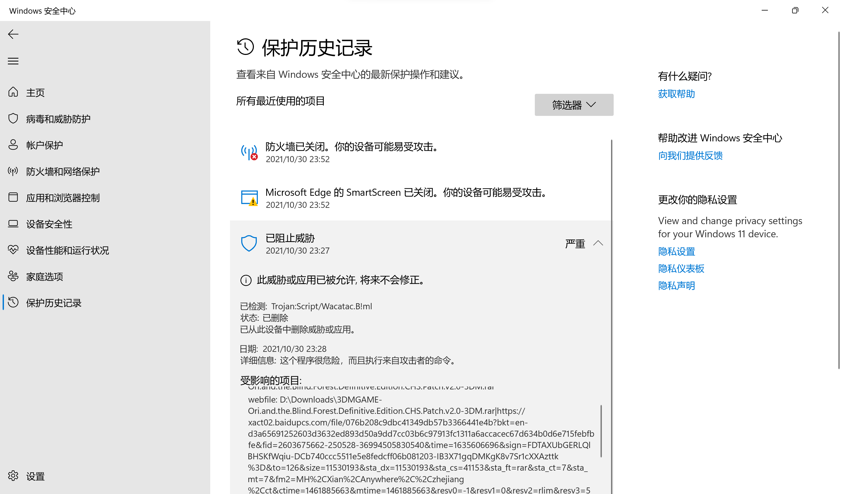Open Firewall and network protection antenna icon
This screenshot has width=841, height=494.
pos(13,171)
